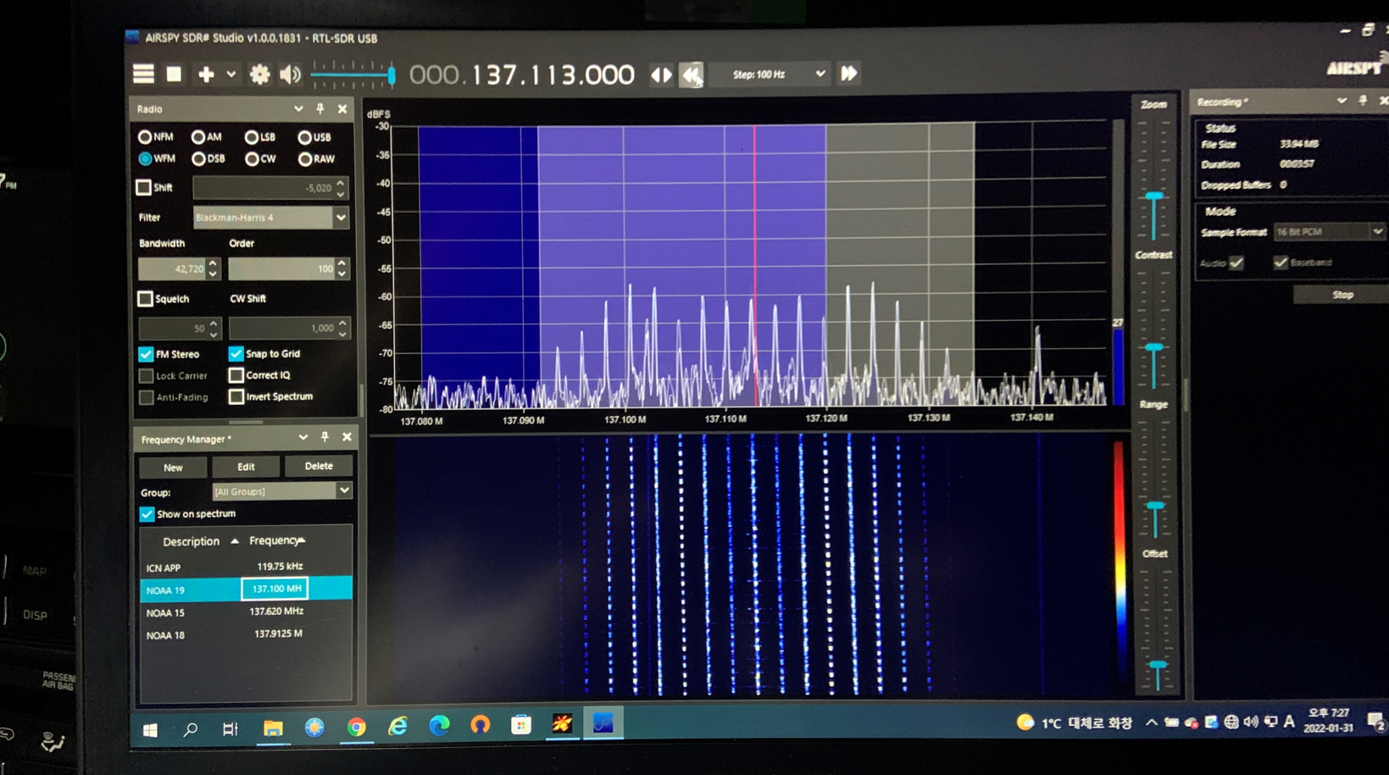
Task: Step the frequency down with the rewind arrow
Action: tap(692, 75)
